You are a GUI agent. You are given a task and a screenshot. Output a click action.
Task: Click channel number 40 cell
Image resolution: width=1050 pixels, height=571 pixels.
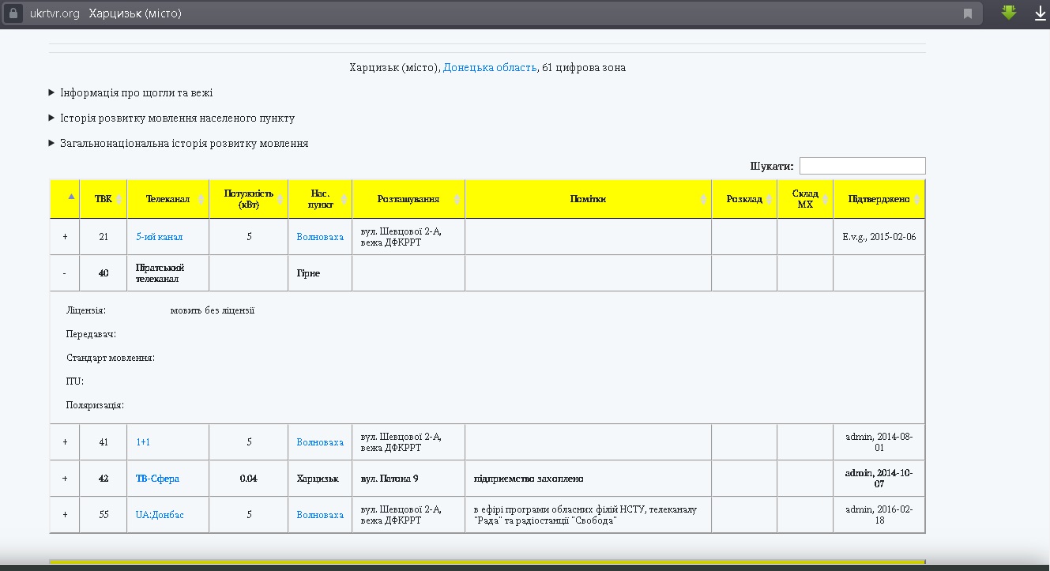[x=103, y=273]
